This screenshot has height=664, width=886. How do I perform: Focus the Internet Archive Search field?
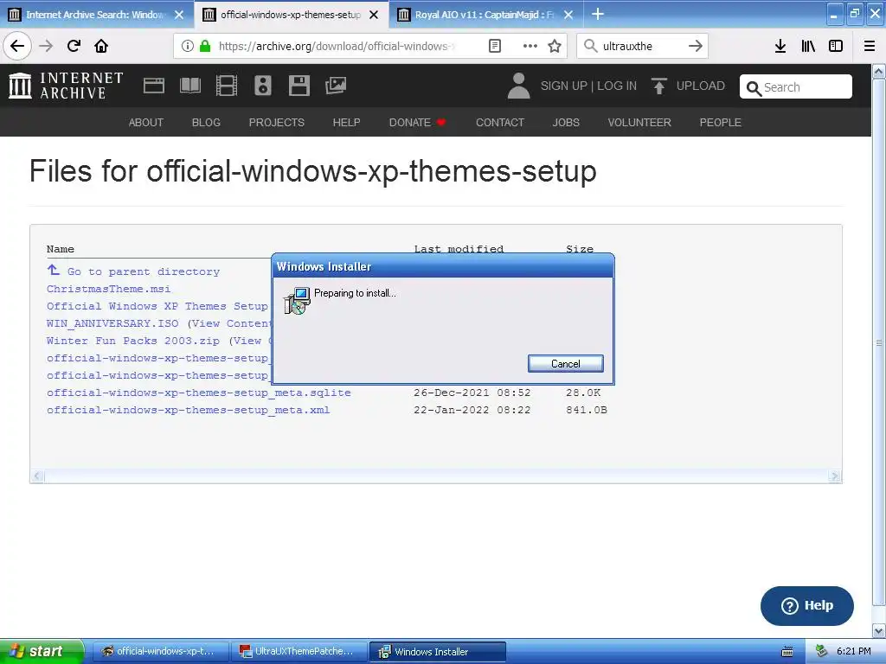click(x=796, y=87)
